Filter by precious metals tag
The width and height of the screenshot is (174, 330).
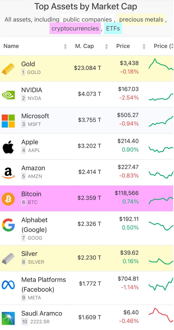click(x=141, y=20)
